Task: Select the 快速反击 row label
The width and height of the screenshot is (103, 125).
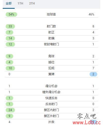Action: tap(51, 98)
